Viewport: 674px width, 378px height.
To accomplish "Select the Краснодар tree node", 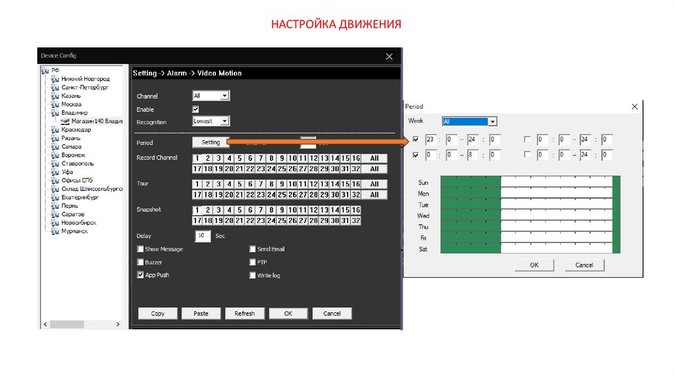I will click(76, 130).
